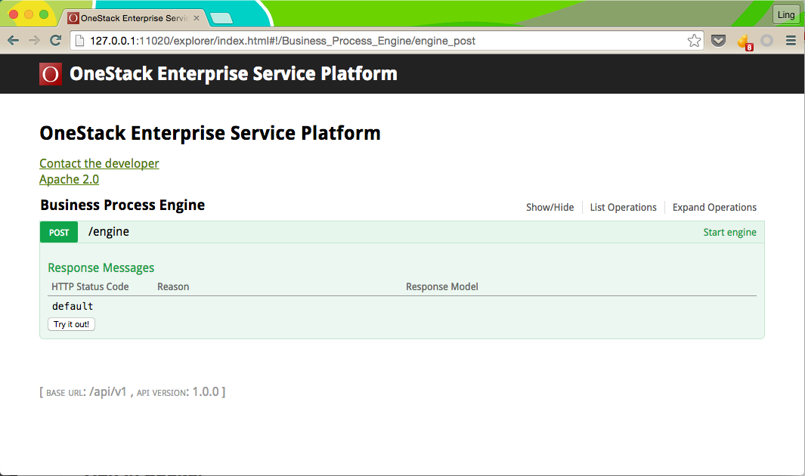Collapse the POST method badge
The height and width of the screenshot is (476, 805).
59,232
